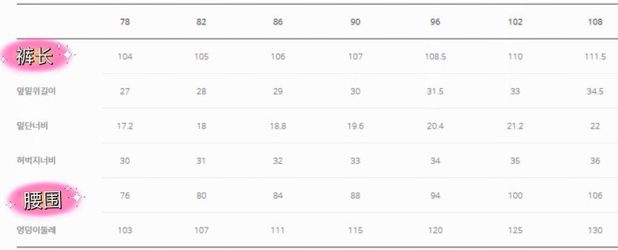Click the 130 value in 엉덩이둘레 row
618x250 pixels.
point(595,231)
